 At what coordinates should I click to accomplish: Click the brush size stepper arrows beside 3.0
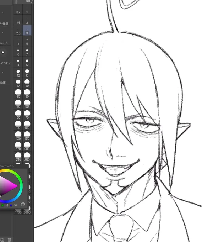32,1
